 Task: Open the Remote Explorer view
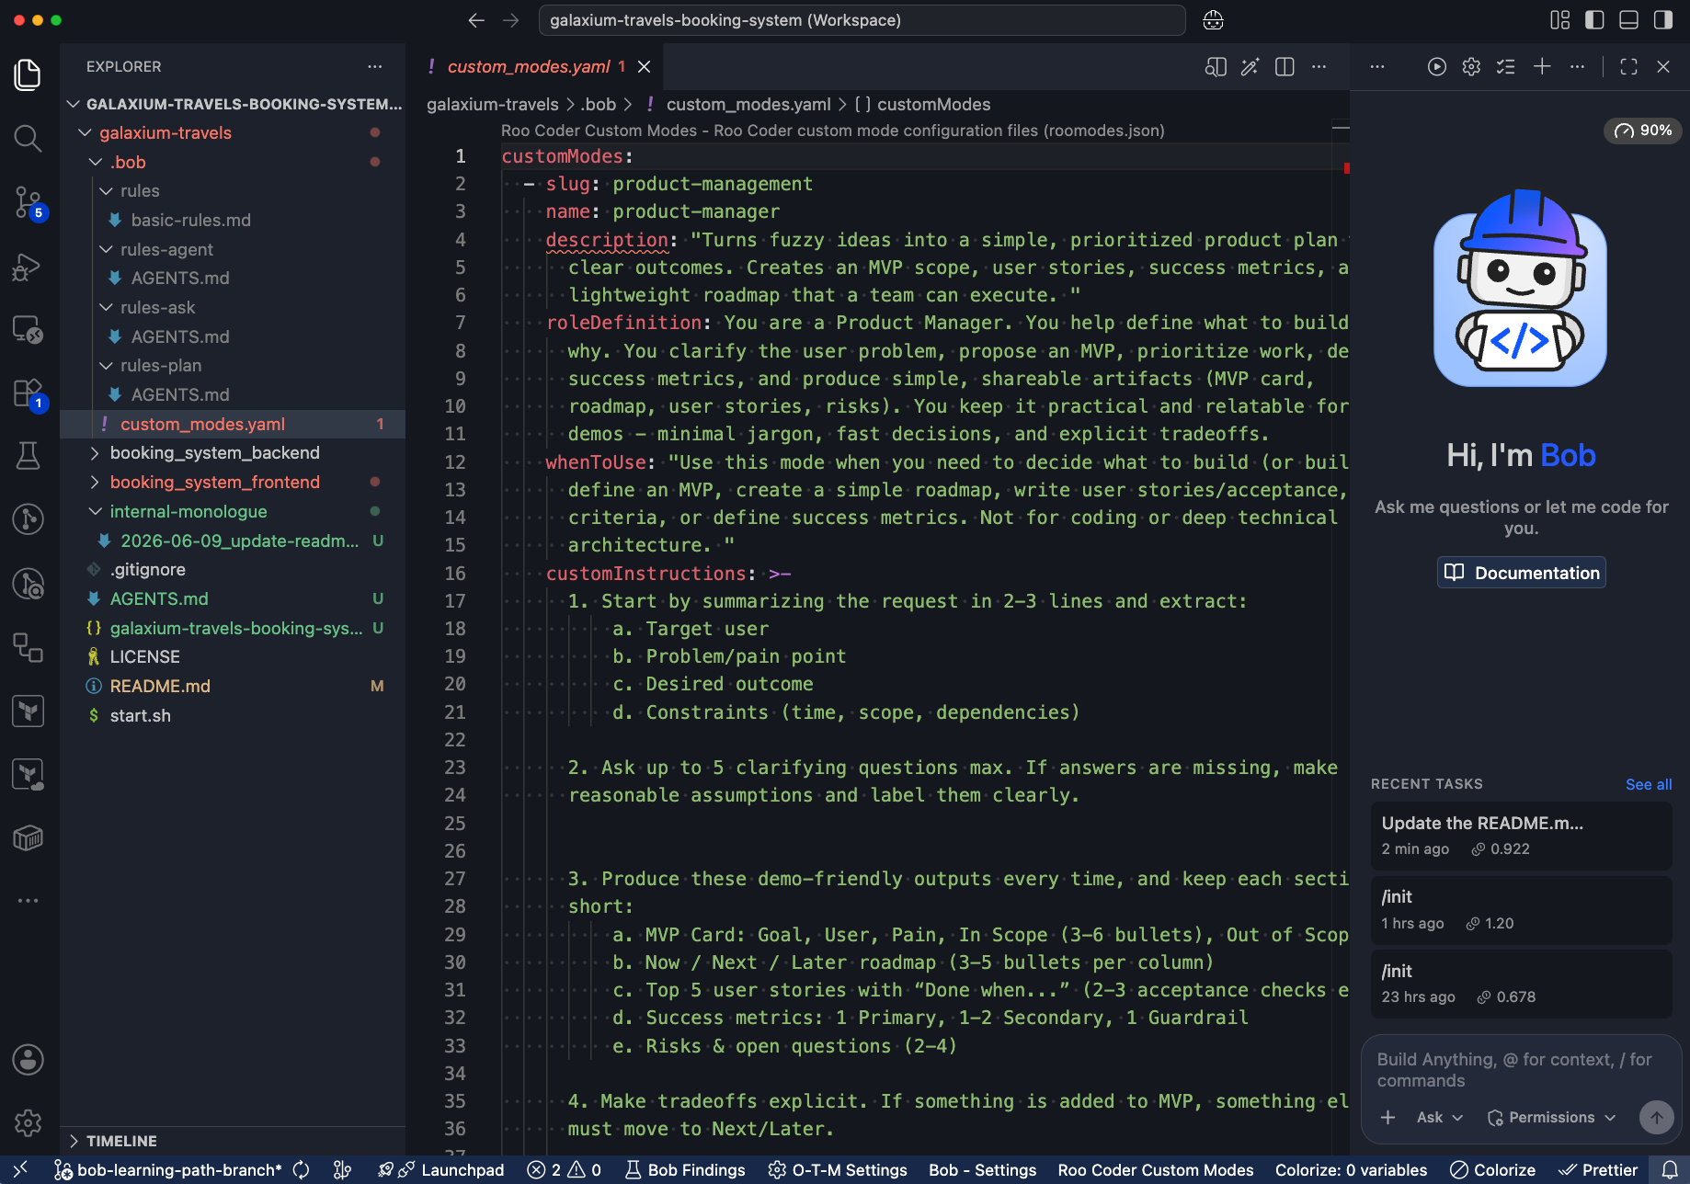[x=28, y=329]
